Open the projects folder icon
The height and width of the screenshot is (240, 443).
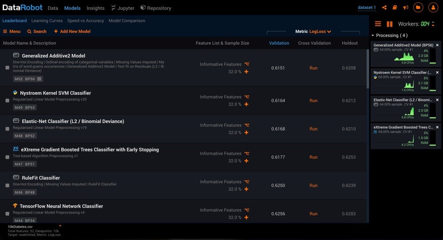[x=418, y=8]
